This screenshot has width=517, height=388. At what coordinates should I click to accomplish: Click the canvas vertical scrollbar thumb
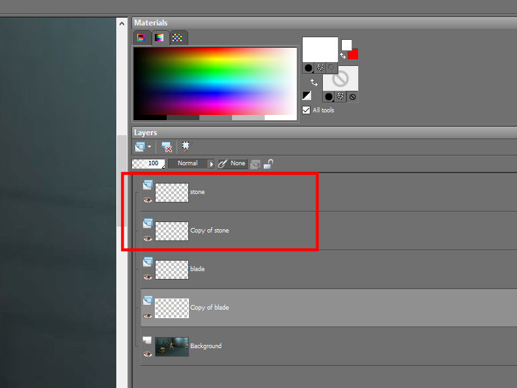pyautogui.click(x=122, y=181)
